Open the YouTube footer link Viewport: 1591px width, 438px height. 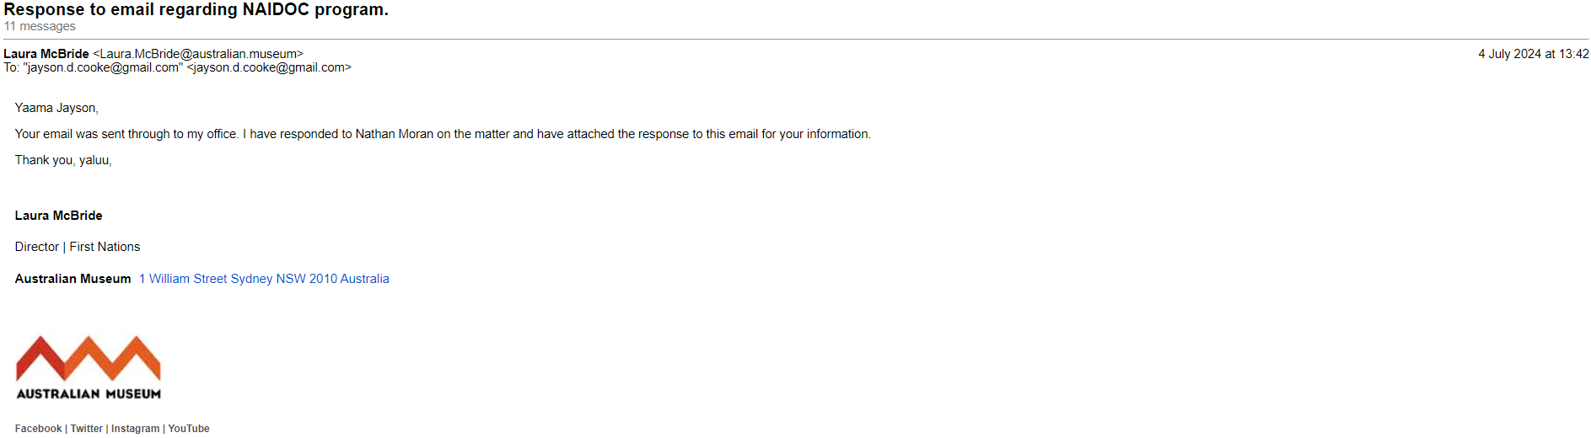coord(189,429)
